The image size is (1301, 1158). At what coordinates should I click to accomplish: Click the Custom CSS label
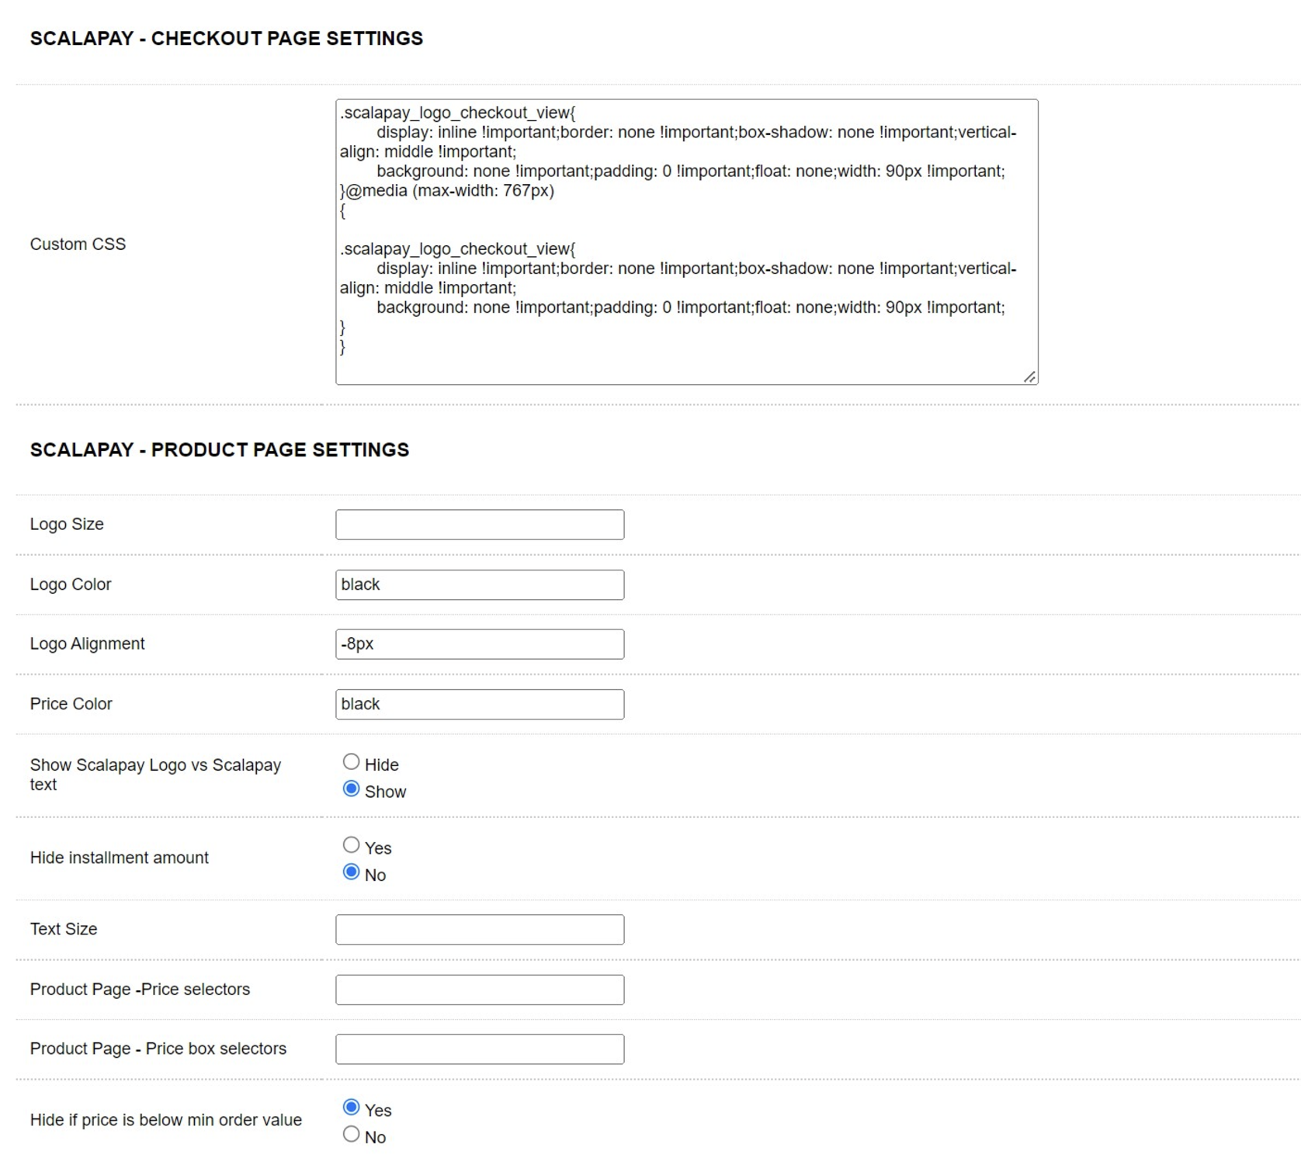coord(78,244)
